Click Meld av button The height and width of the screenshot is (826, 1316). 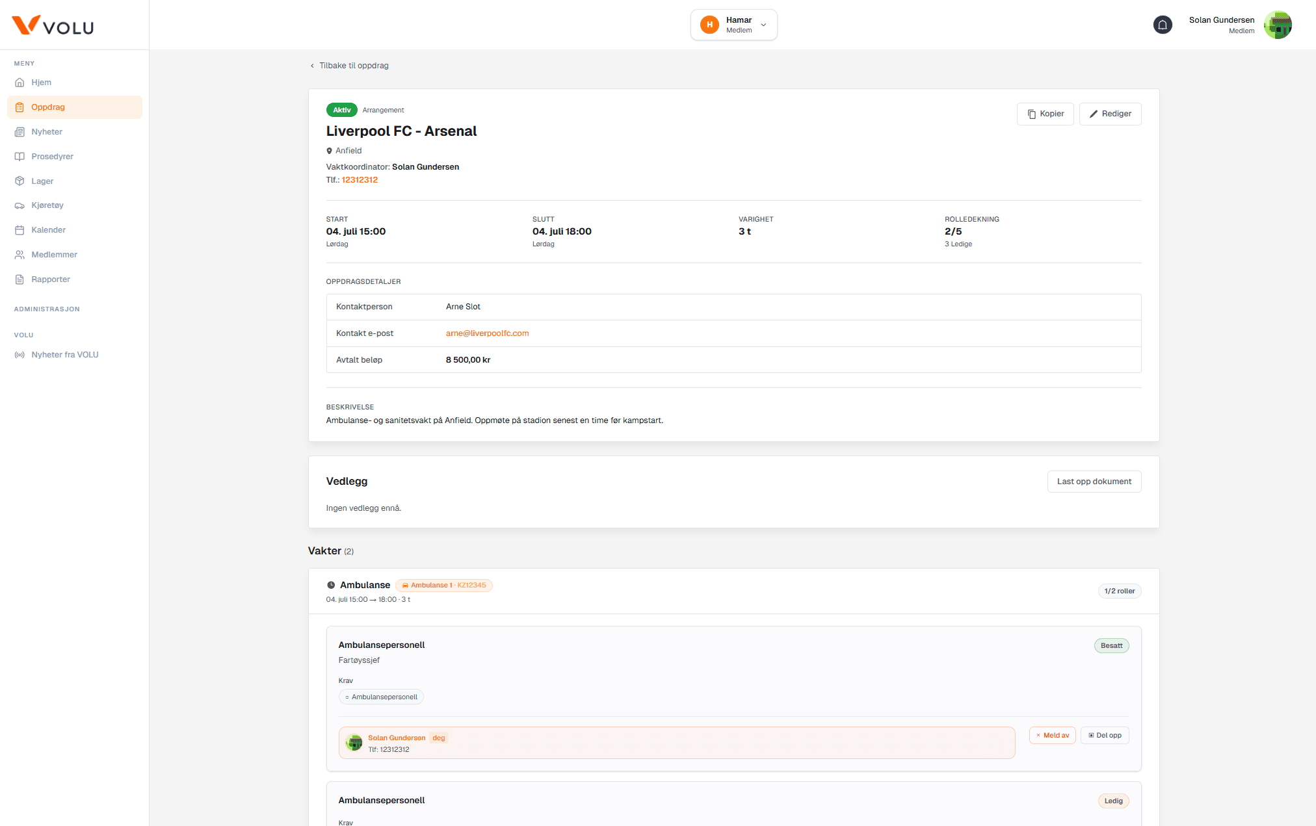click(x=1053, y=736)
